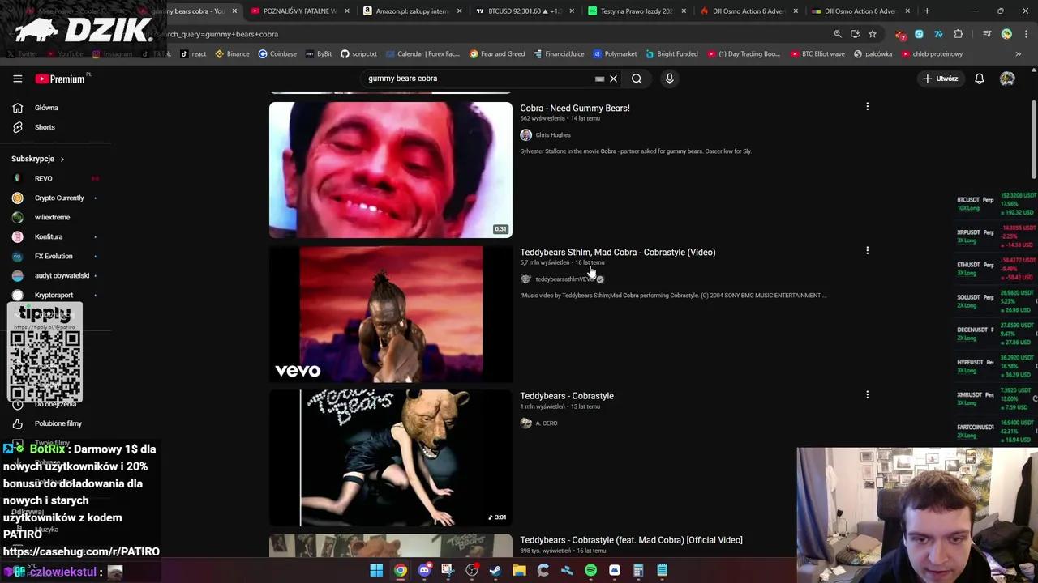Open the FX Evolution subscription
This screenshot has height=583, width=1038.
pos(54,256)
